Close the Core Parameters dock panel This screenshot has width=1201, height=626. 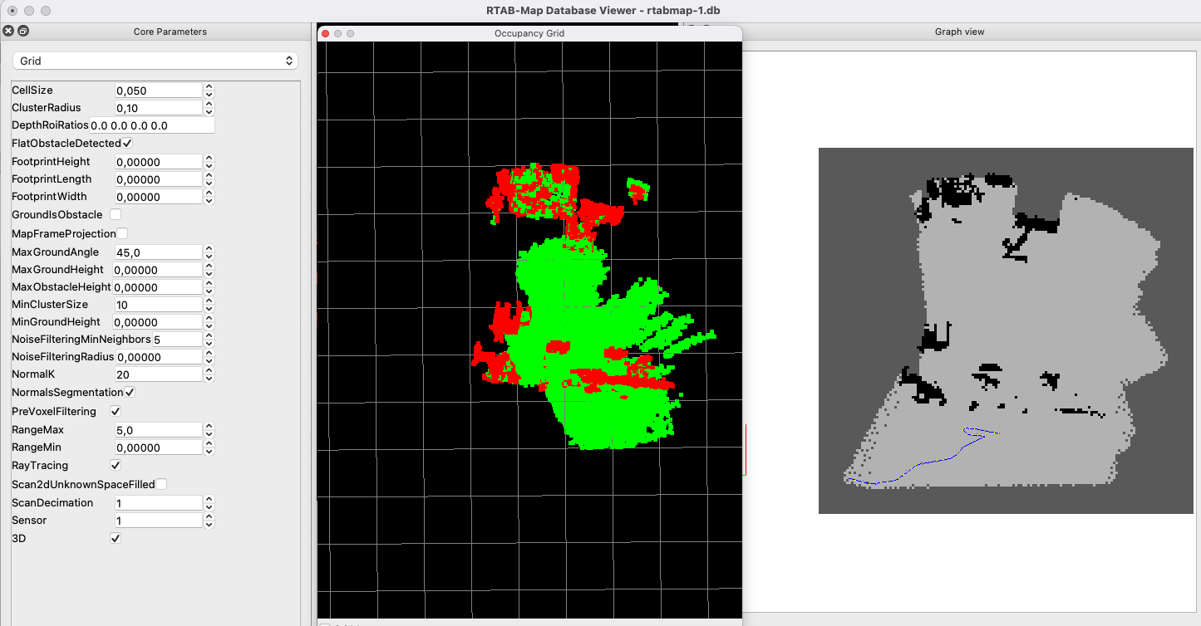coord(7,31)
